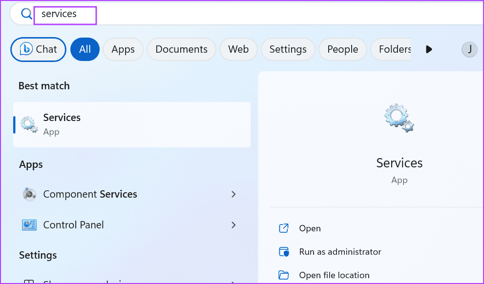
Task: Click the shield icon beside Run as administrator
Action: click(x=284, y=252)
